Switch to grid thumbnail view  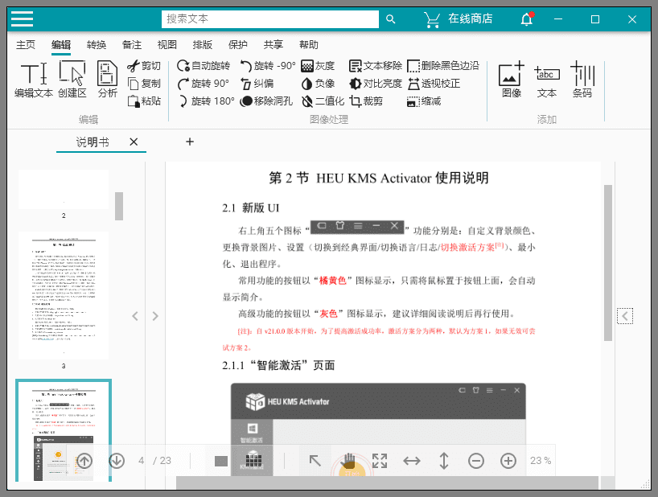coord(253,460)
